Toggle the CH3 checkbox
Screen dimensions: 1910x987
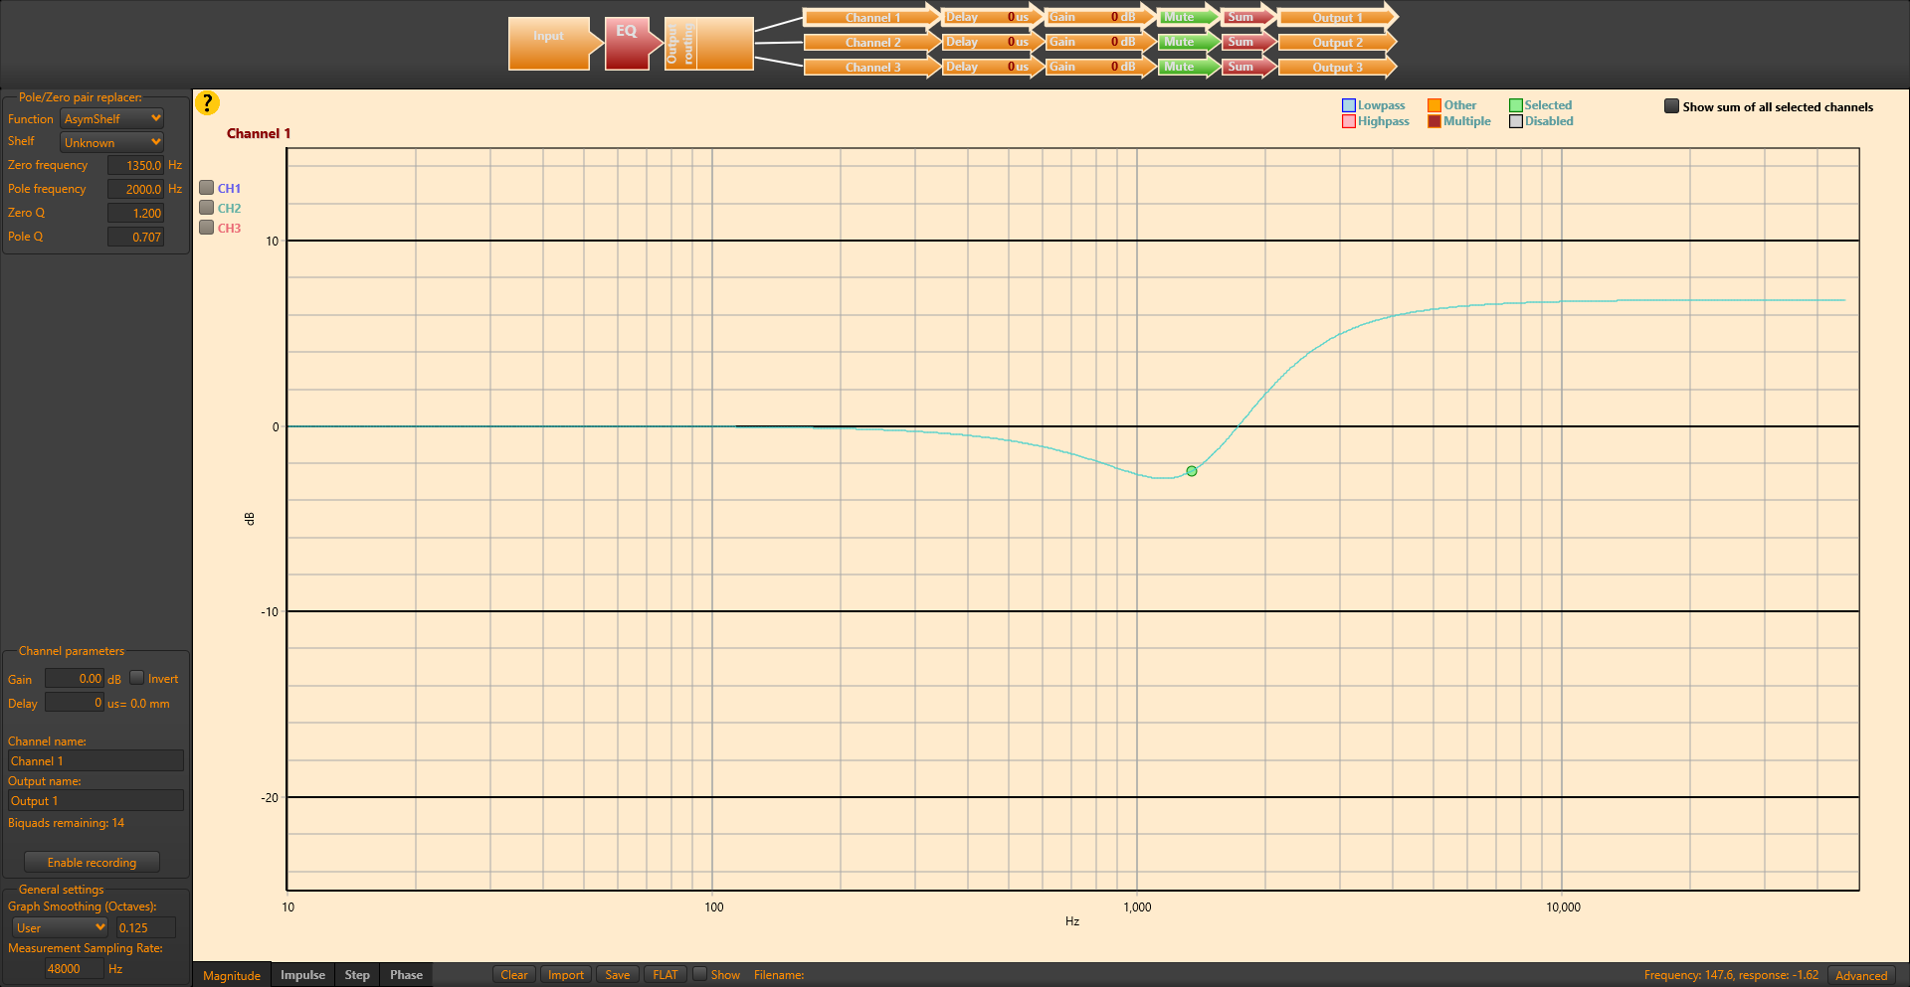pyautogui.click(x=207, y=227)
